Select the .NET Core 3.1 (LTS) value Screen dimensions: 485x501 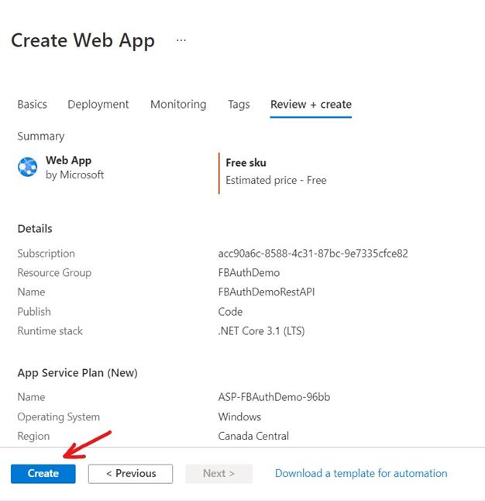pyautogui.click(x=261, y=331)
